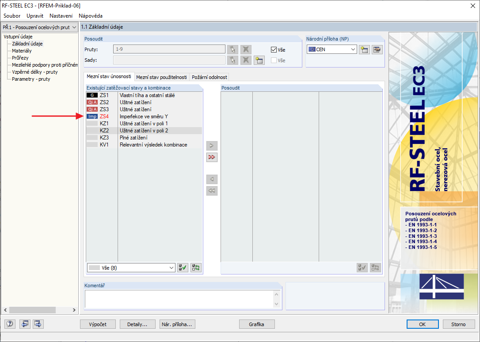Viewport: 480px width, 342px height.
Task: Select KZ3 Plné zatížení row
Action: point(144,138)
